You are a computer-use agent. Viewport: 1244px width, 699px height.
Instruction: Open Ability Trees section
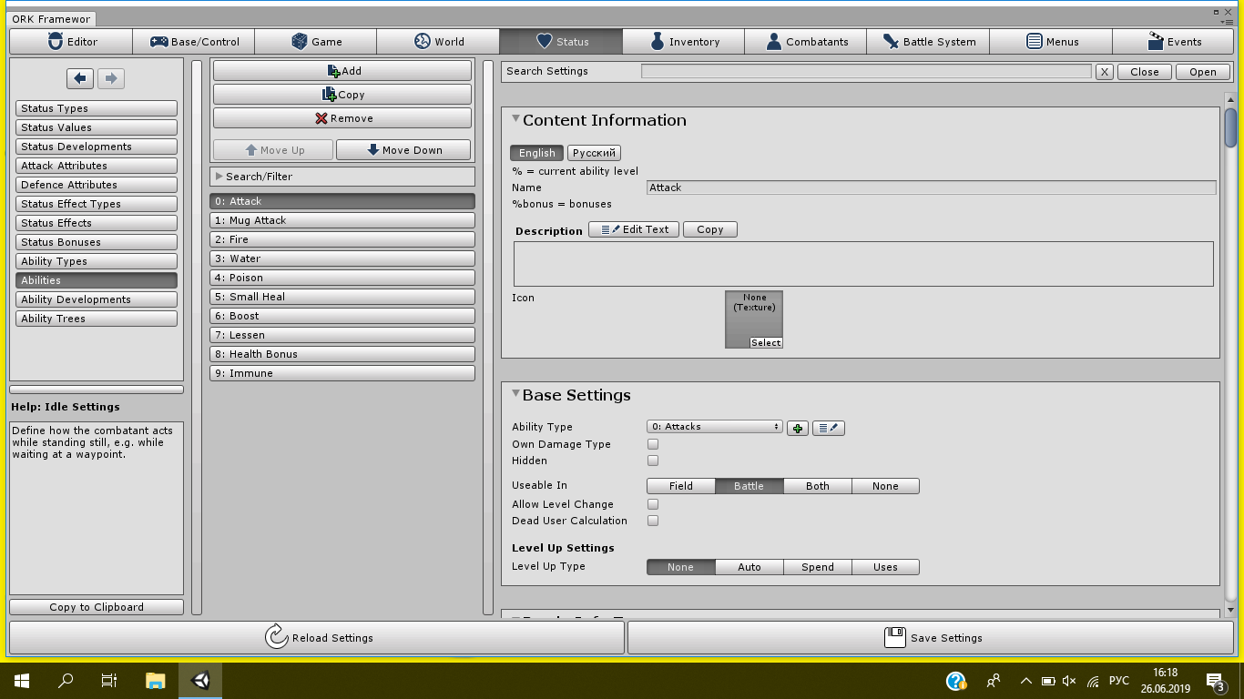(x=97, y=319)
